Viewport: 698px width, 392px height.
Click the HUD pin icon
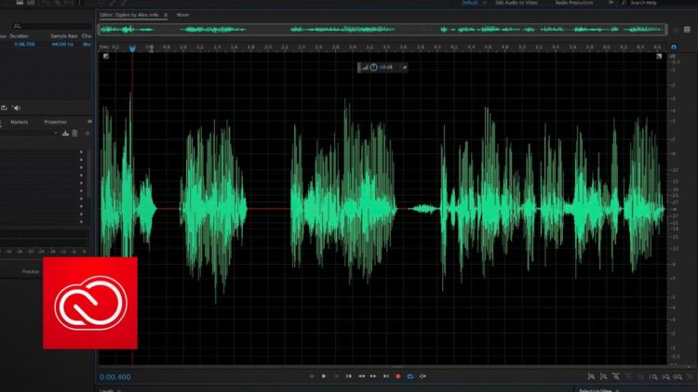coord(405,67)
